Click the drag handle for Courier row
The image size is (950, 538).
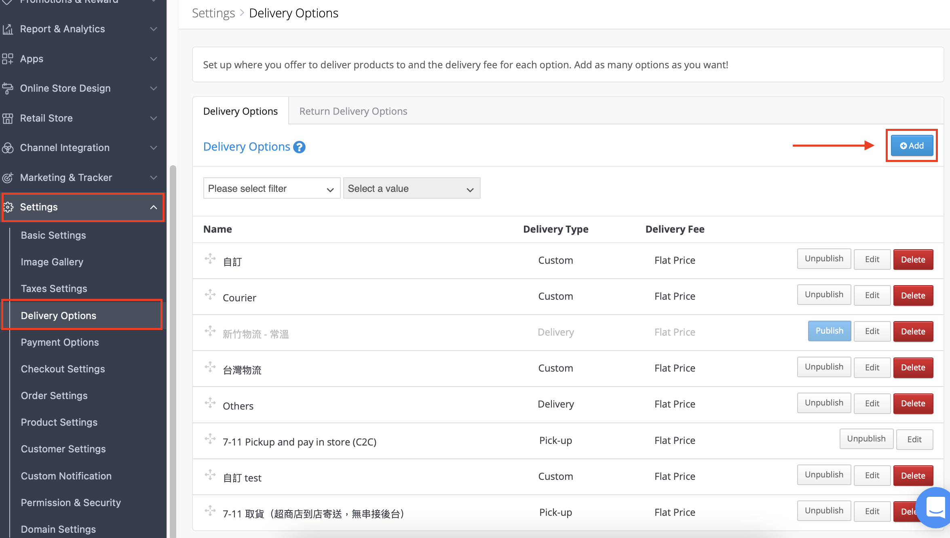point(210,295)
